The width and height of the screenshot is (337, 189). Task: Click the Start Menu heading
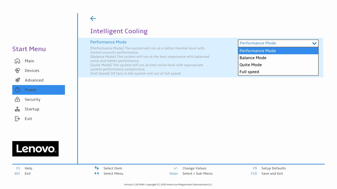[29, 49]
